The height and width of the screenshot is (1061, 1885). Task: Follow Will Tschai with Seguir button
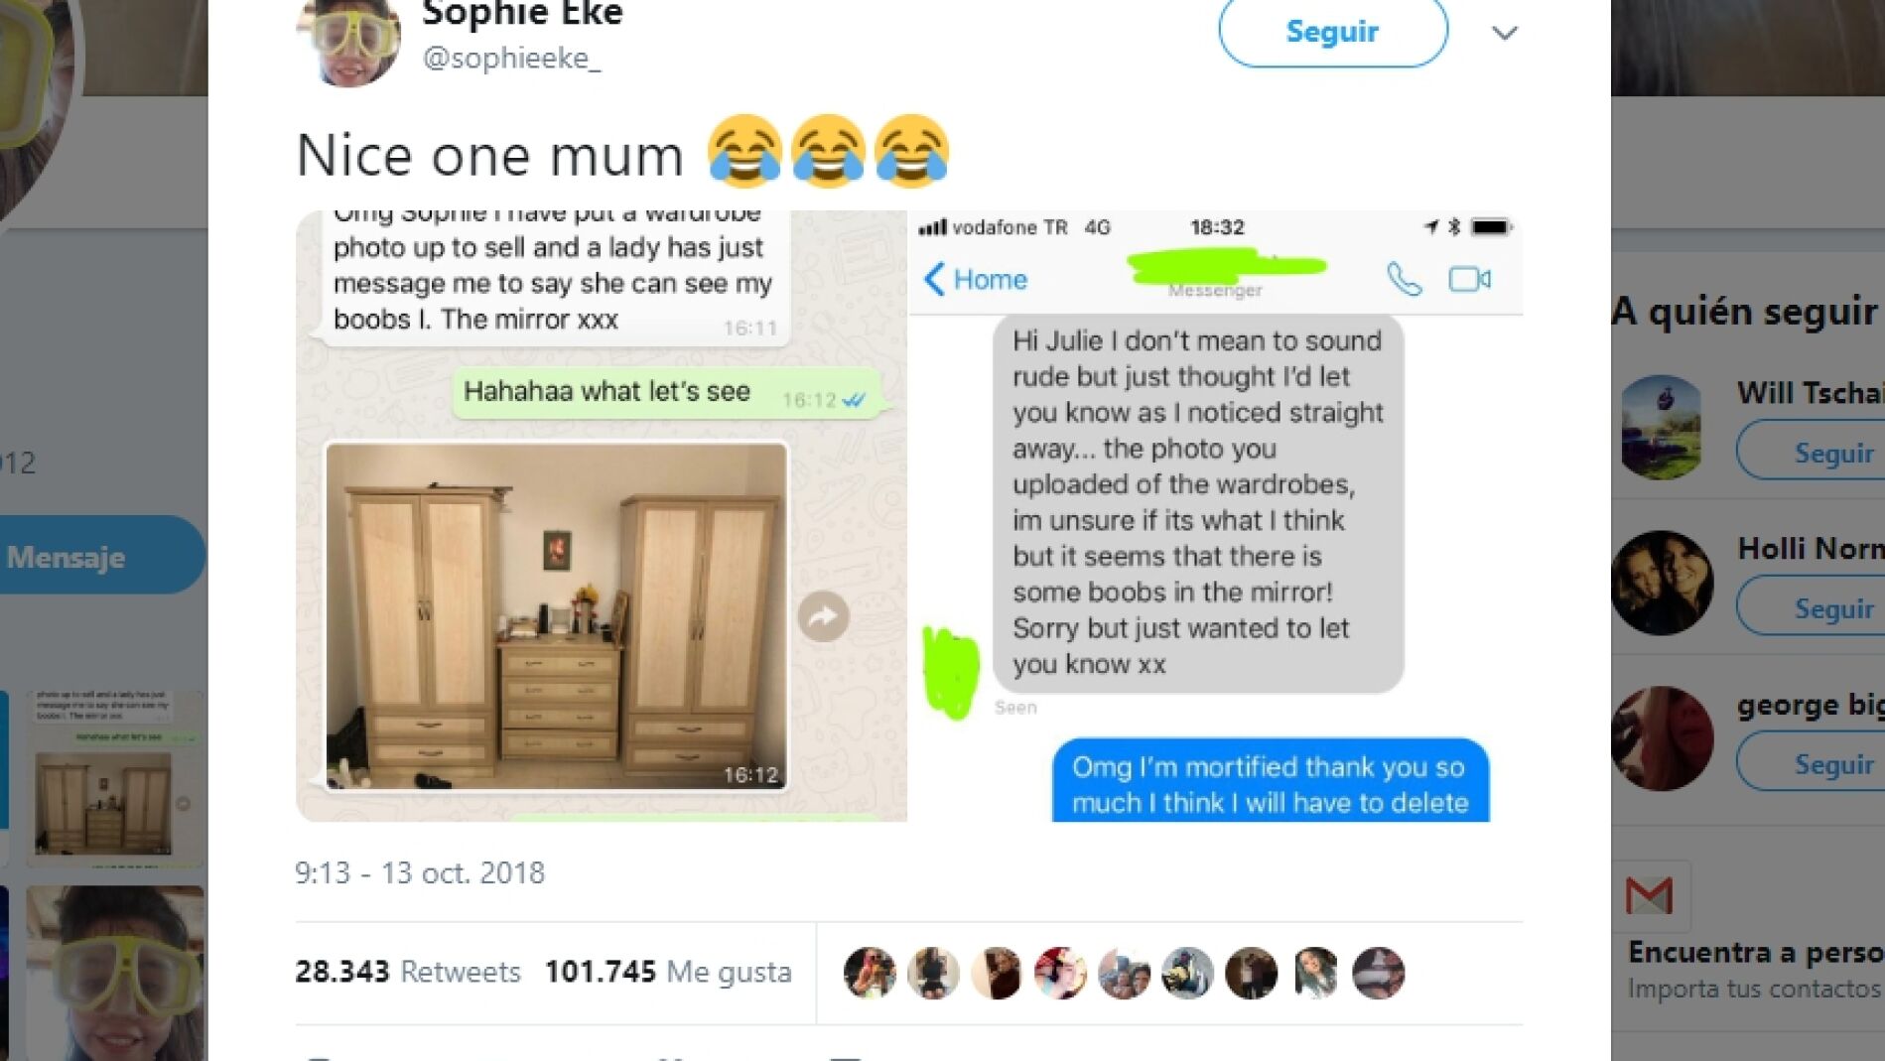coord(1811,453)
